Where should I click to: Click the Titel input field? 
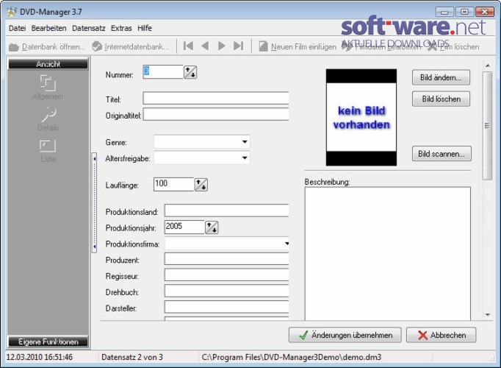point(216,98)
